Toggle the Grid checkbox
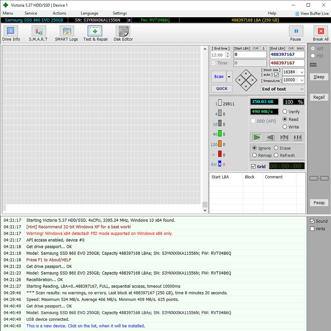Image resolution: width=331 pixels, height=331 pixels. (x=254, y=166)
